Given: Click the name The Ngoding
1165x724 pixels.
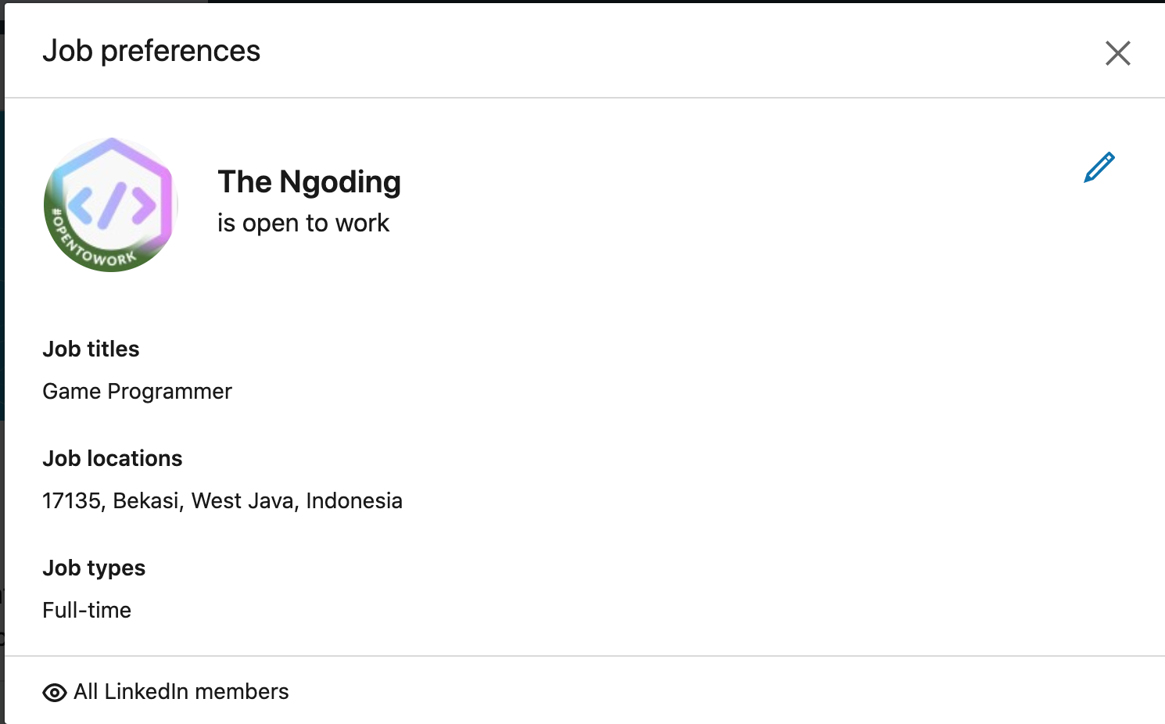Looking at the screenshot, I should pos(309,181).
